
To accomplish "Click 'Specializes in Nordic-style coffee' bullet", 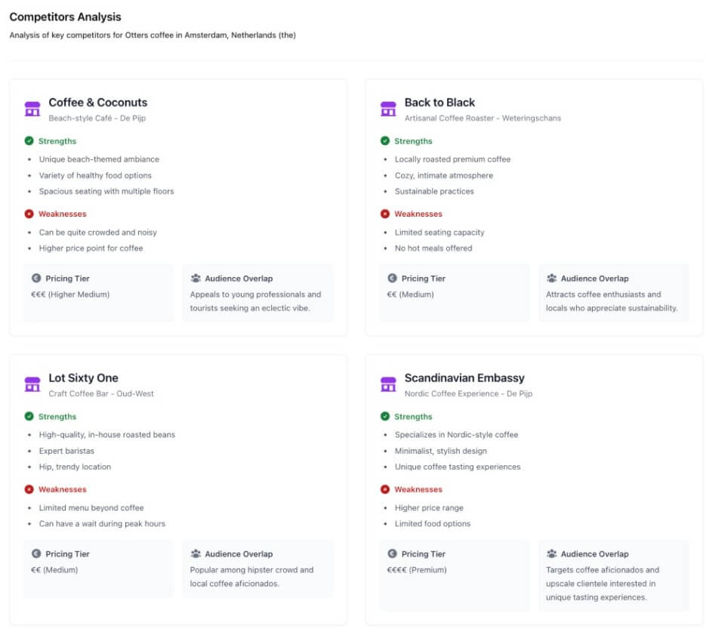I will tap(457, 435).
